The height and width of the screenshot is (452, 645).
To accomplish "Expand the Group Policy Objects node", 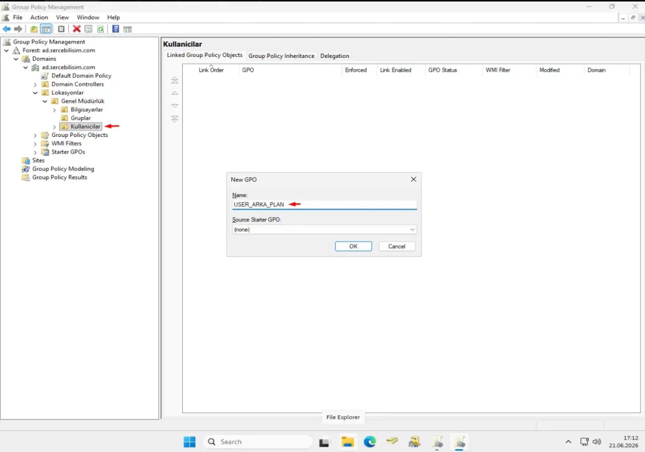I will (x=35, y=135).
